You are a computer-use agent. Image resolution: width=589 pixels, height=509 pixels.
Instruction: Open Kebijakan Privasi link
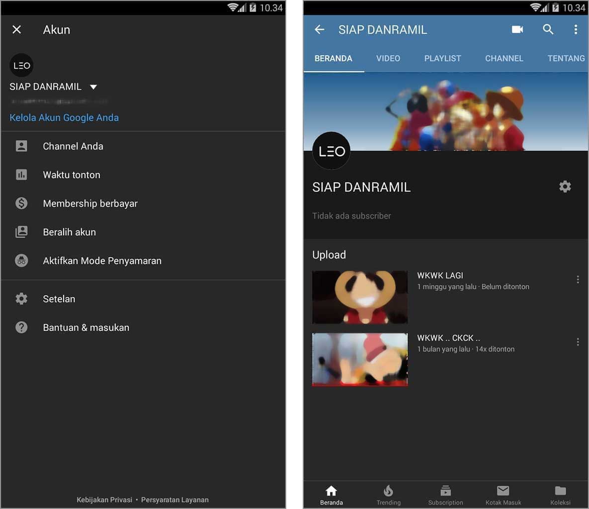(104, 500)
